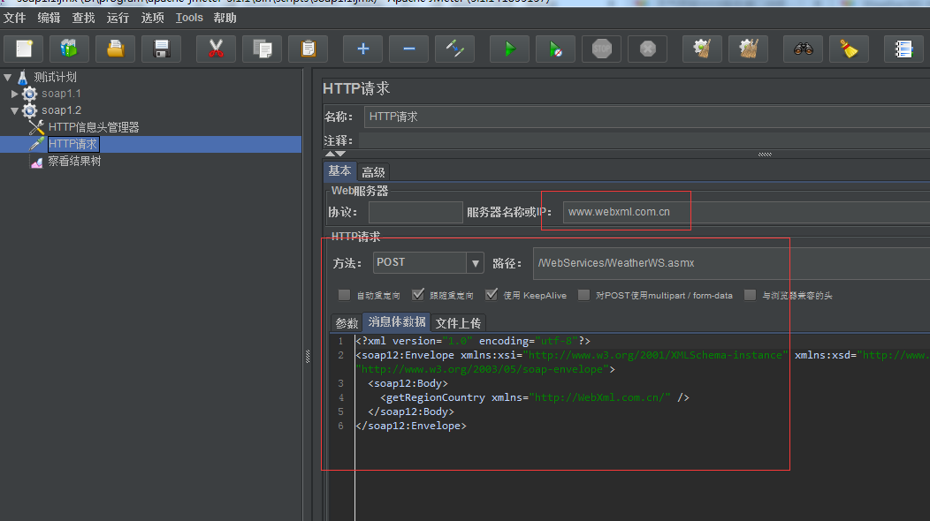This screenshot has height=521, width=930.
Task: Select 察看结果树 in the tree
Action: pos(74,162)
